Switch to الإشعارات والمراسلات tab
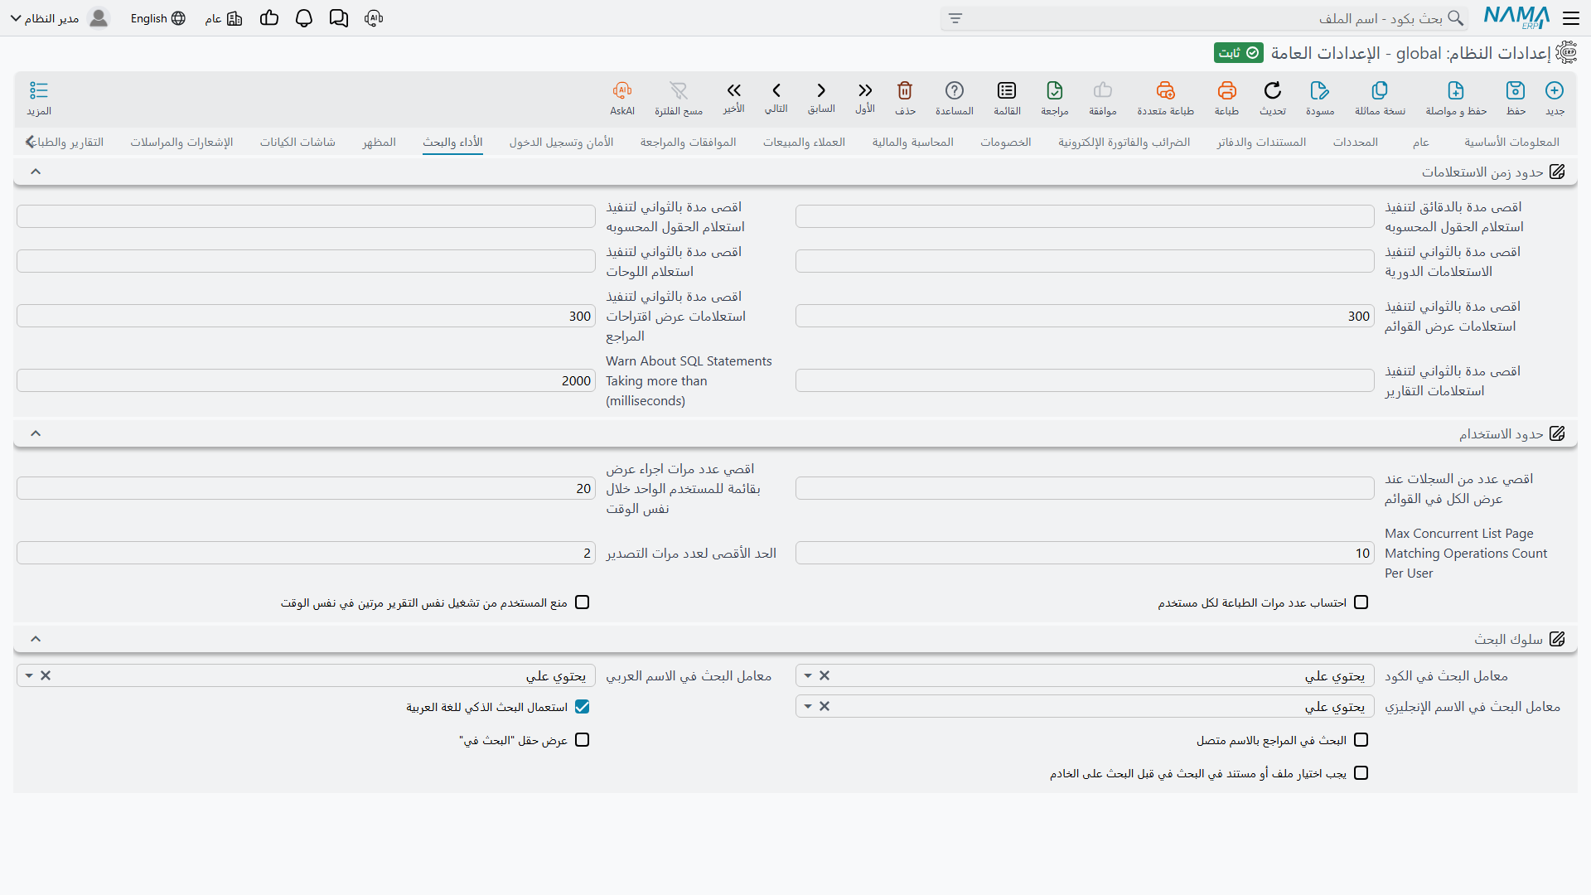 (x=181, y=142)
